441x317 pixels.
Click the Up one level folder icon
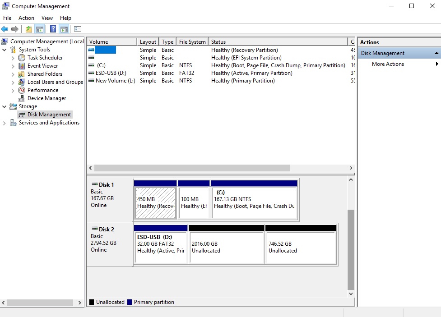(x=29, y=29)
